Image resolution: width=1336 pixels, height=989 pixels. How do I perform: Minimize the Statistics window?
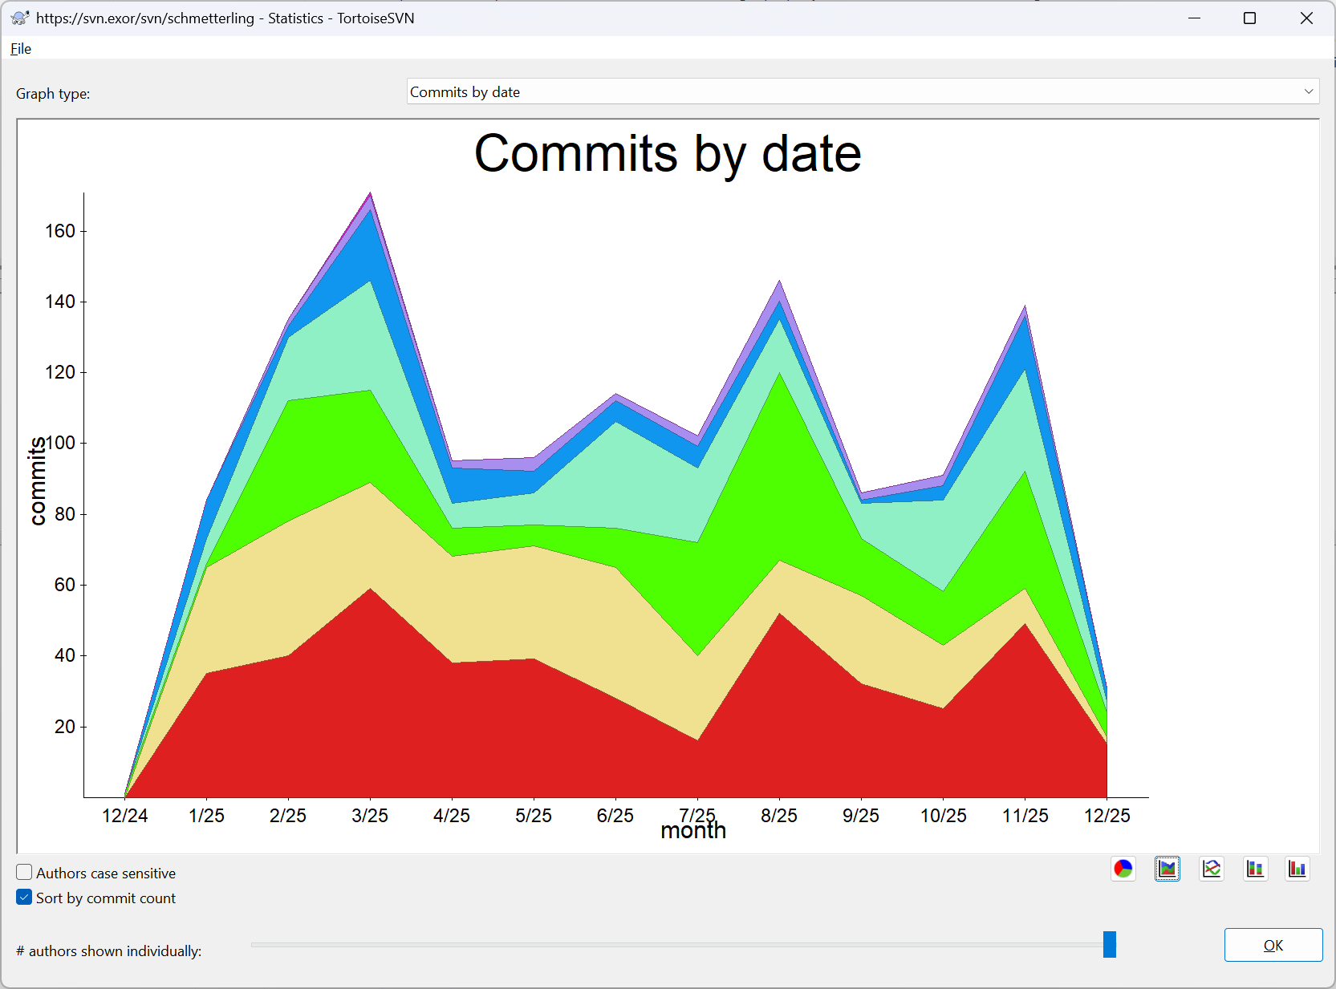click(1194, 18)
